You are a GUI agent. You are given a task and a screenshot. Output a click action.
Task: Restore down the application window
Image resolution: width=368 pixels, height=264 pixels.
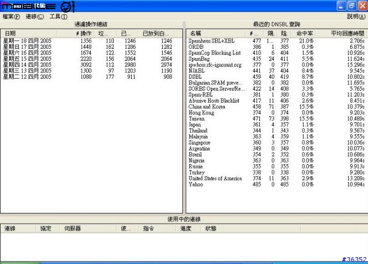pyautogui.click(x=351, y=6)
